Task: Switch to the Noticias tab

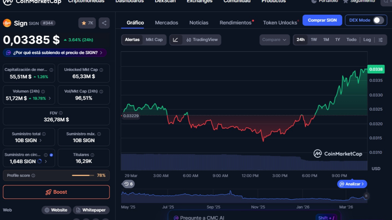Action: tap(199, 23)
